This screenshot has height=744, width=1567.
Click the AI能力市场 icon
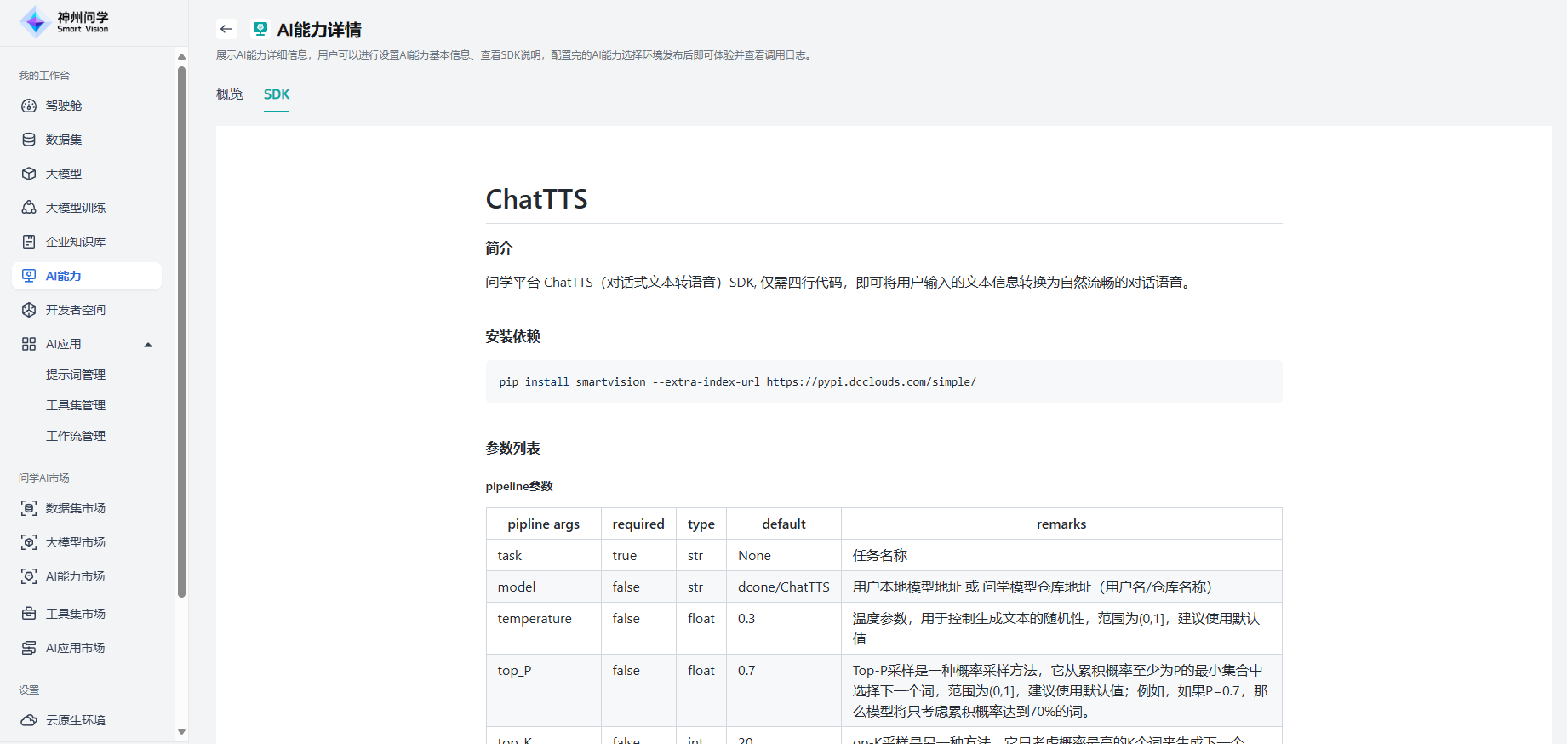click(x=29, y=576)
